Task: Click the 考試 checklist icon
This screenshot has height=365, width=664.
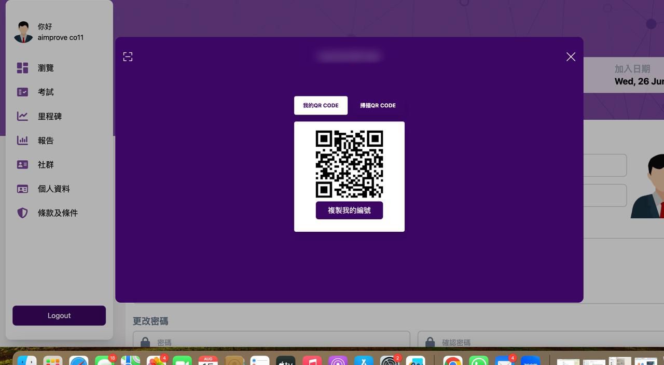Action: (22, 92)
